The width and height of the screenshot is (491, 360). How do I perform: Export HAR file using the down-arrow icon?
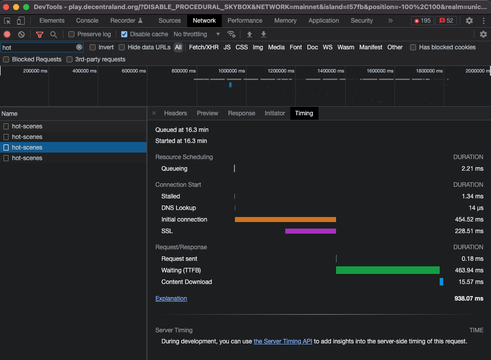pyautogui.click(x=263, y=34)
